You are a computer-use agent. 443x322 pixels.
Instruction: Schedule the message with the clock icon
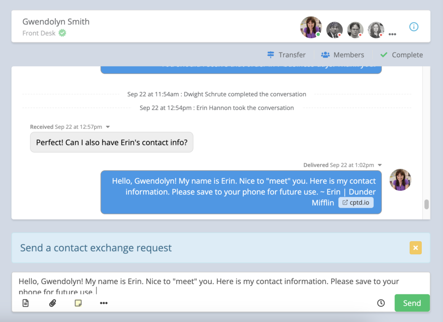coord(381,303)
